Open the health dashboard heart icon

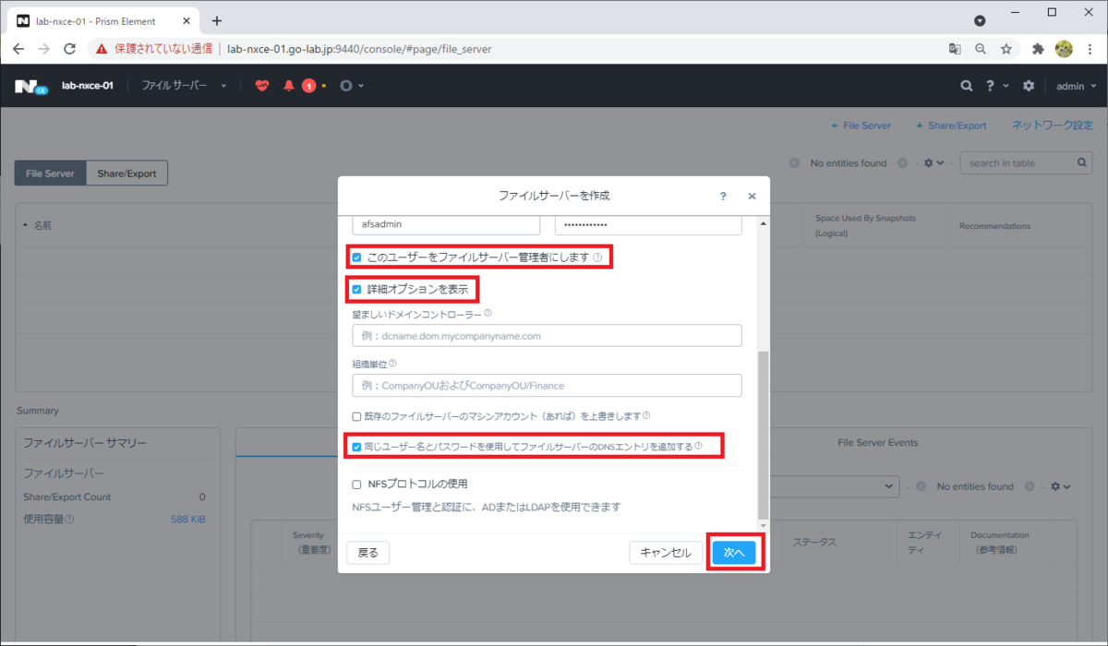pyautogui.click(x=262, y=85)
